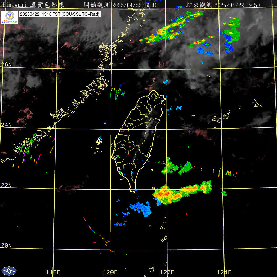Click the Central Weather Administration logo
Screen dimensions: 277x277
click(9, 271)
